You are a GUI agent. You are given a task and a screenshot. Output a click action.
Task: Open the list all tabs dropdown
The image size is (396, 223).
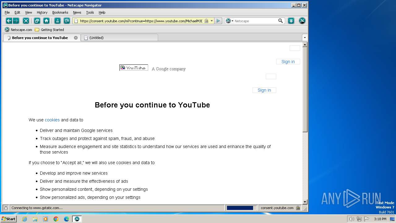(x=305, y=37)
